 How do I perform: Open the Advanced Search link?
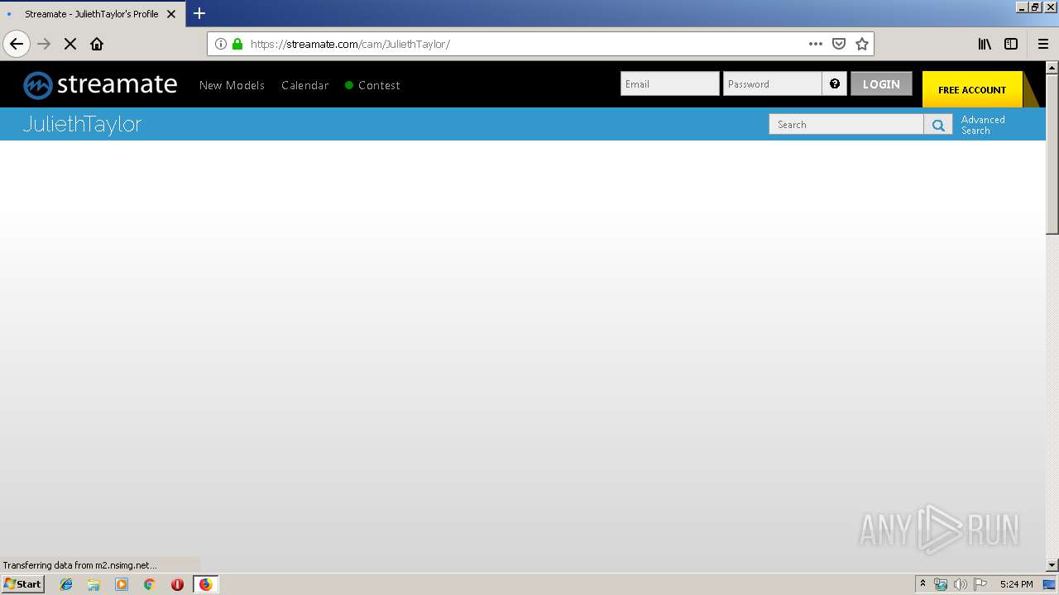pyautogui.click(x=983, y=125)
